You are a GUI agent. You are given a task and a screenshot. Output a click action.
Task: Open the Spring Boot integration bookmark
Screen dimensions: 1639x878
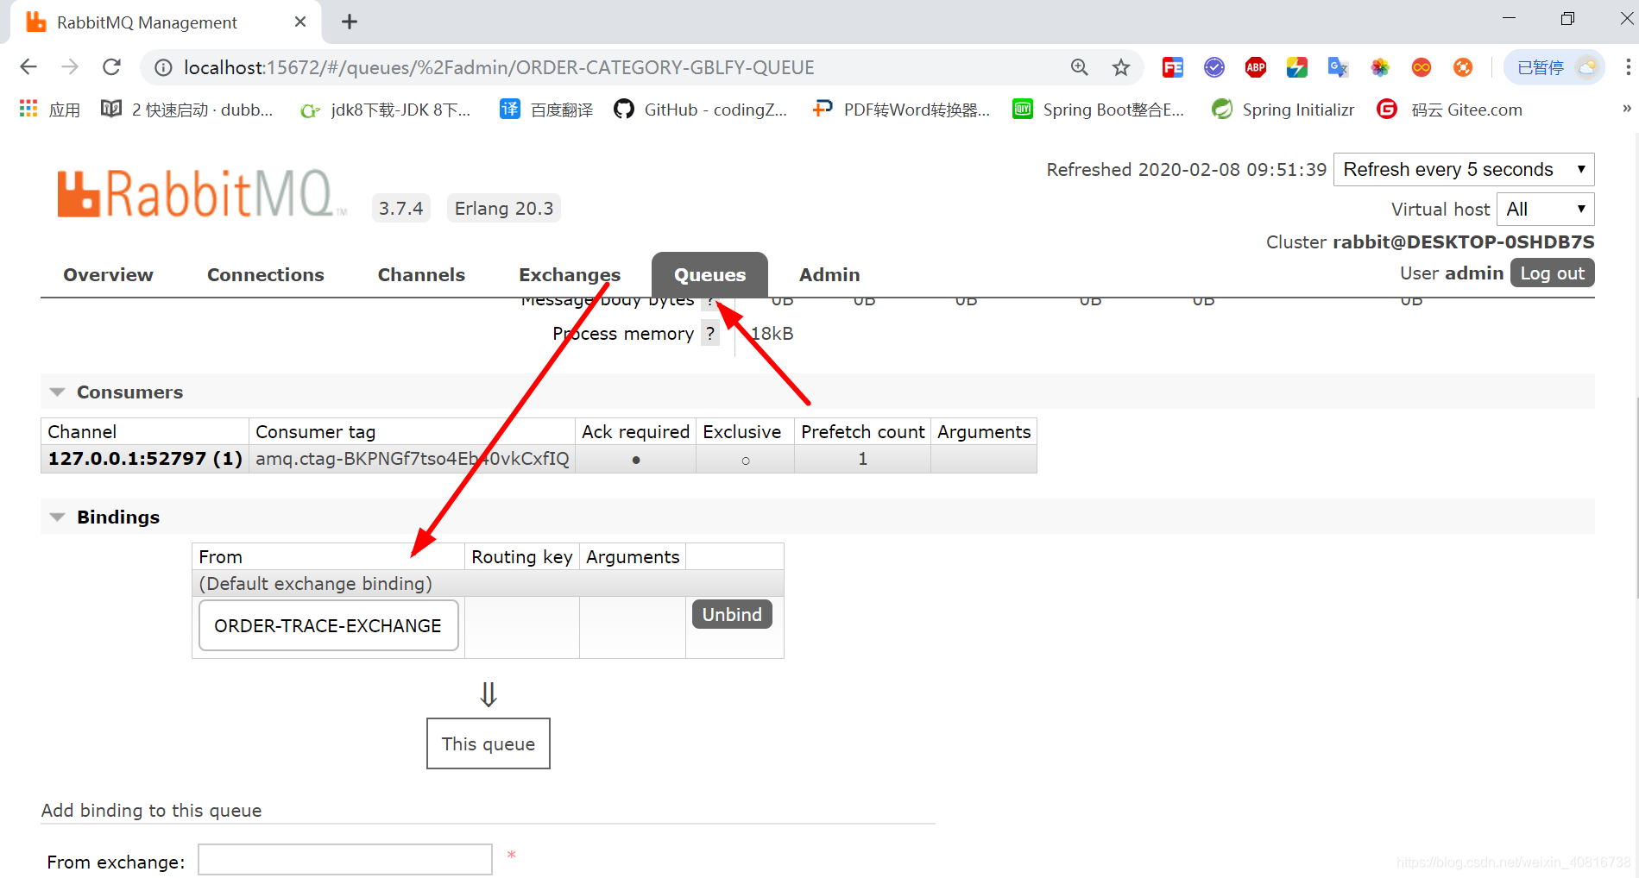(1099, 110)
